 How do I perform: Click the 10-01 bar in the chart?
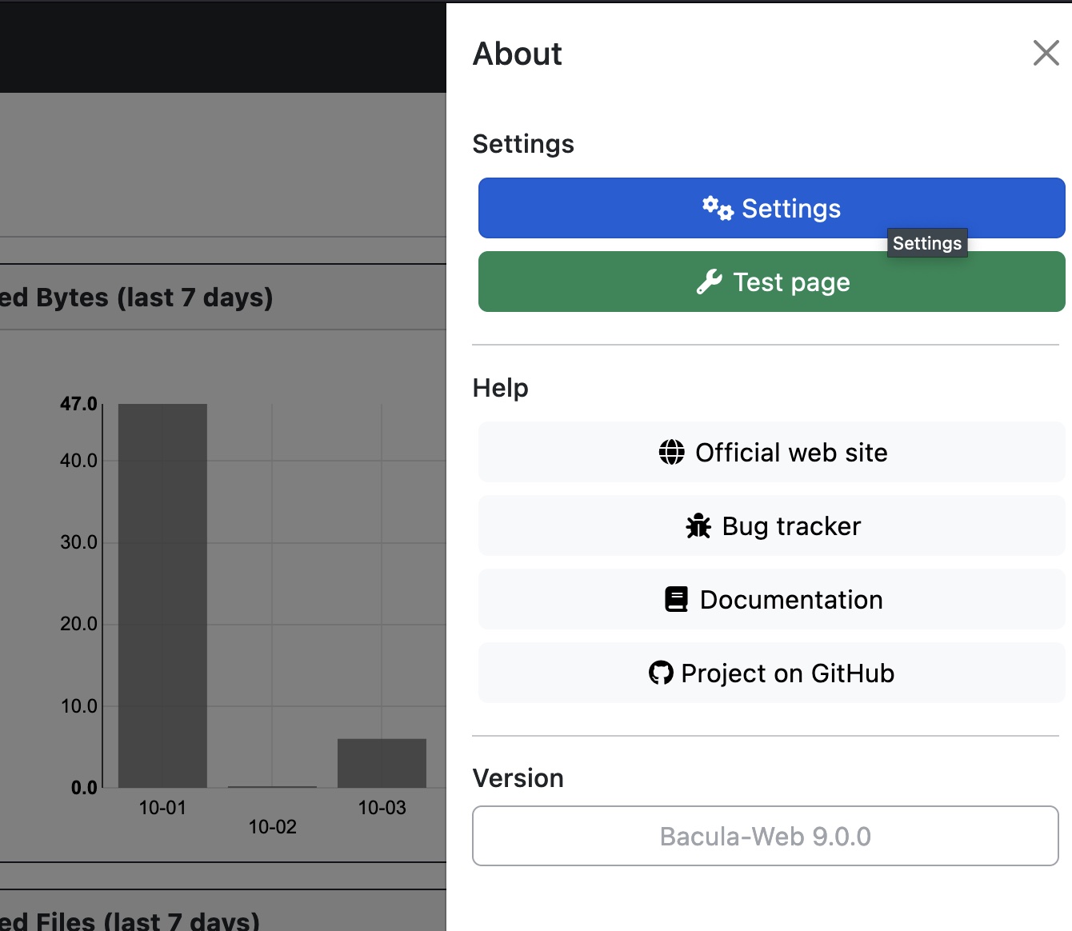click(162, 596)
